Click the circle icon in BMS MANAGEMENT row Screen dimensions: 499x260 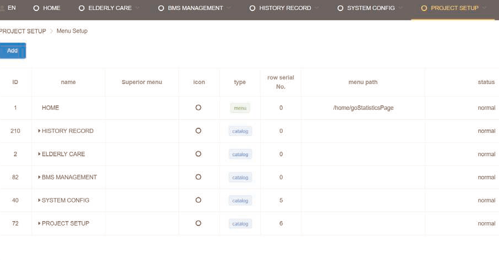198,177
